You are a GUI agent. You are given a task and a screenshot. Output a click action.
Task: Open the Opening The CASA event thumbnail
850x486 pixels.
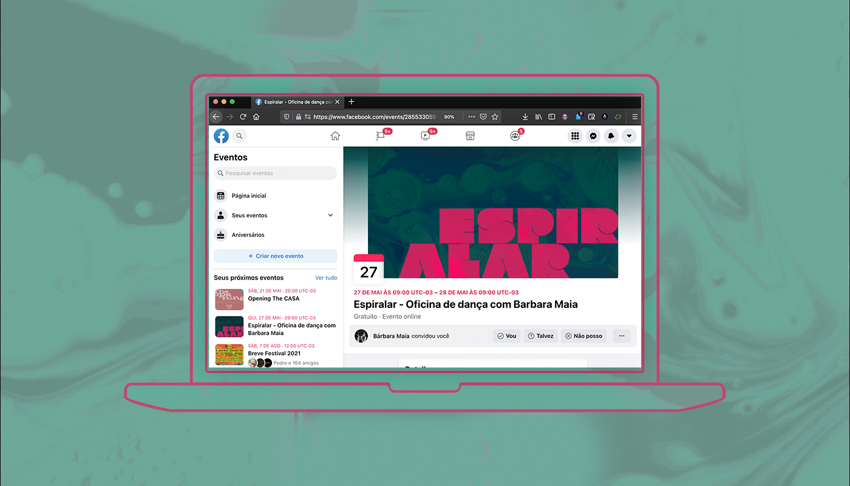[229, 299]
